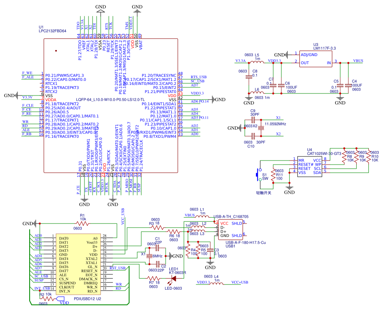This screenshot has width=383, height=310.
Task: Click the INT_USB net label
Action: coord(42,288)
